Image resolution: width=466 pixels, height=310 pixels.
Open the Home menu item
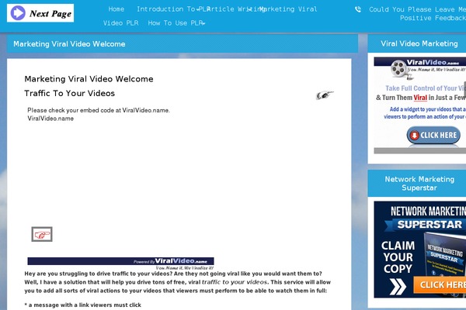pyautogui.click(x=116, y=9)
